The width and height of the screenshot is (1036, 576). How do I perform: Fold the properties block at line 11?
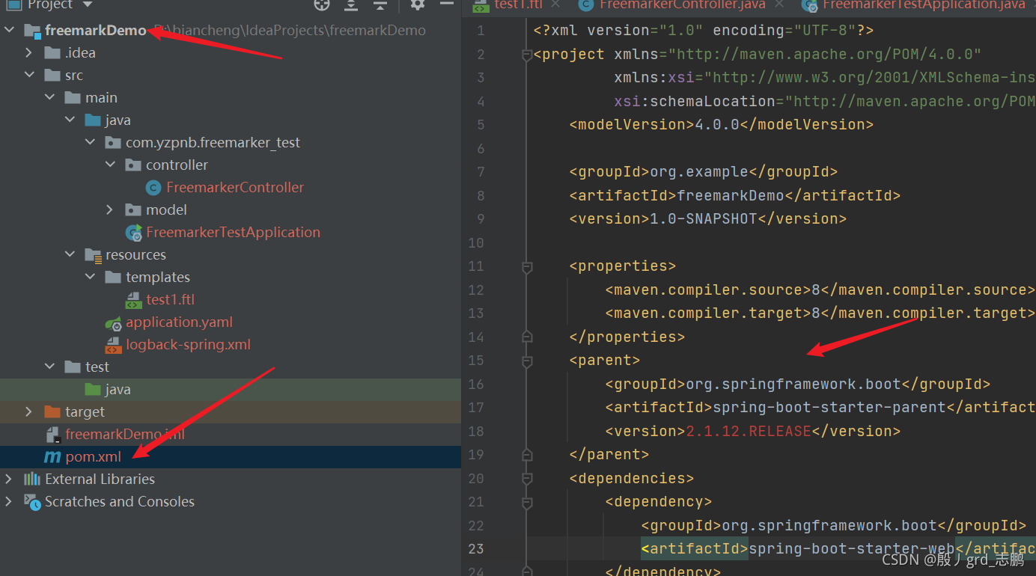[527, 266]
